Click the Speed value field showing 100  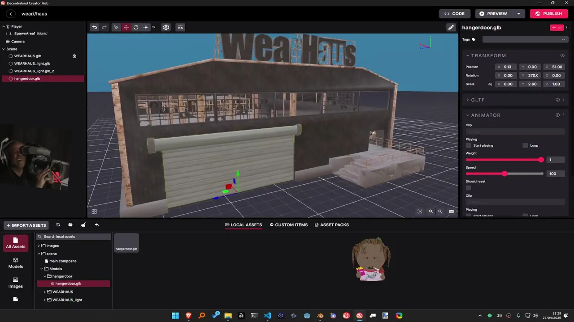click(x=556, y=174)
